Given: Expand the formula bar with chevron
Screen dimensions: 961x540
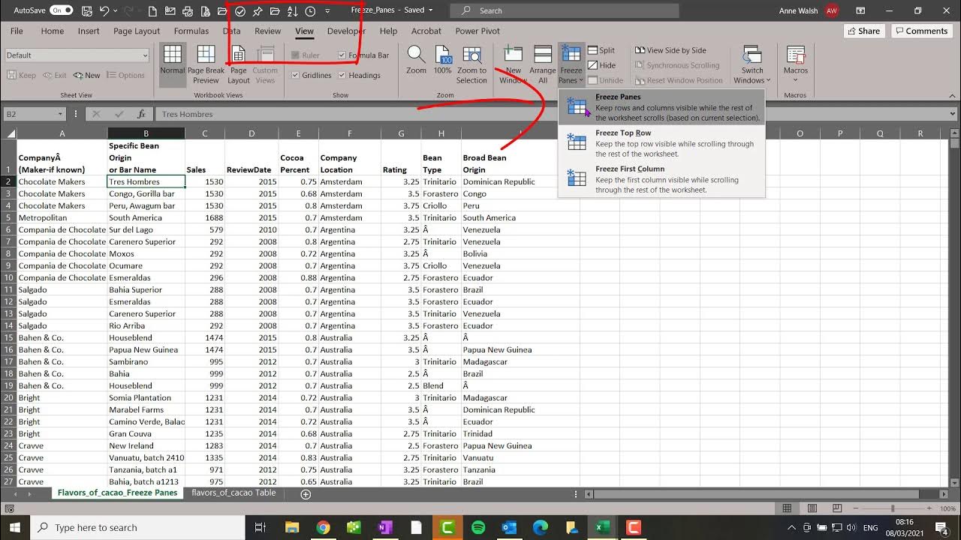Looking at the screenshot, I should point(953,114).
